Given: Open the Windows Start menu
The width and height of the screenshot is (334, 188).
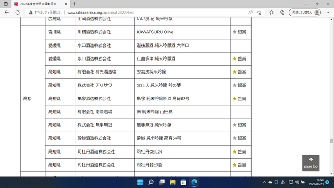Looking at the screenshot, I should click(140, 182).
